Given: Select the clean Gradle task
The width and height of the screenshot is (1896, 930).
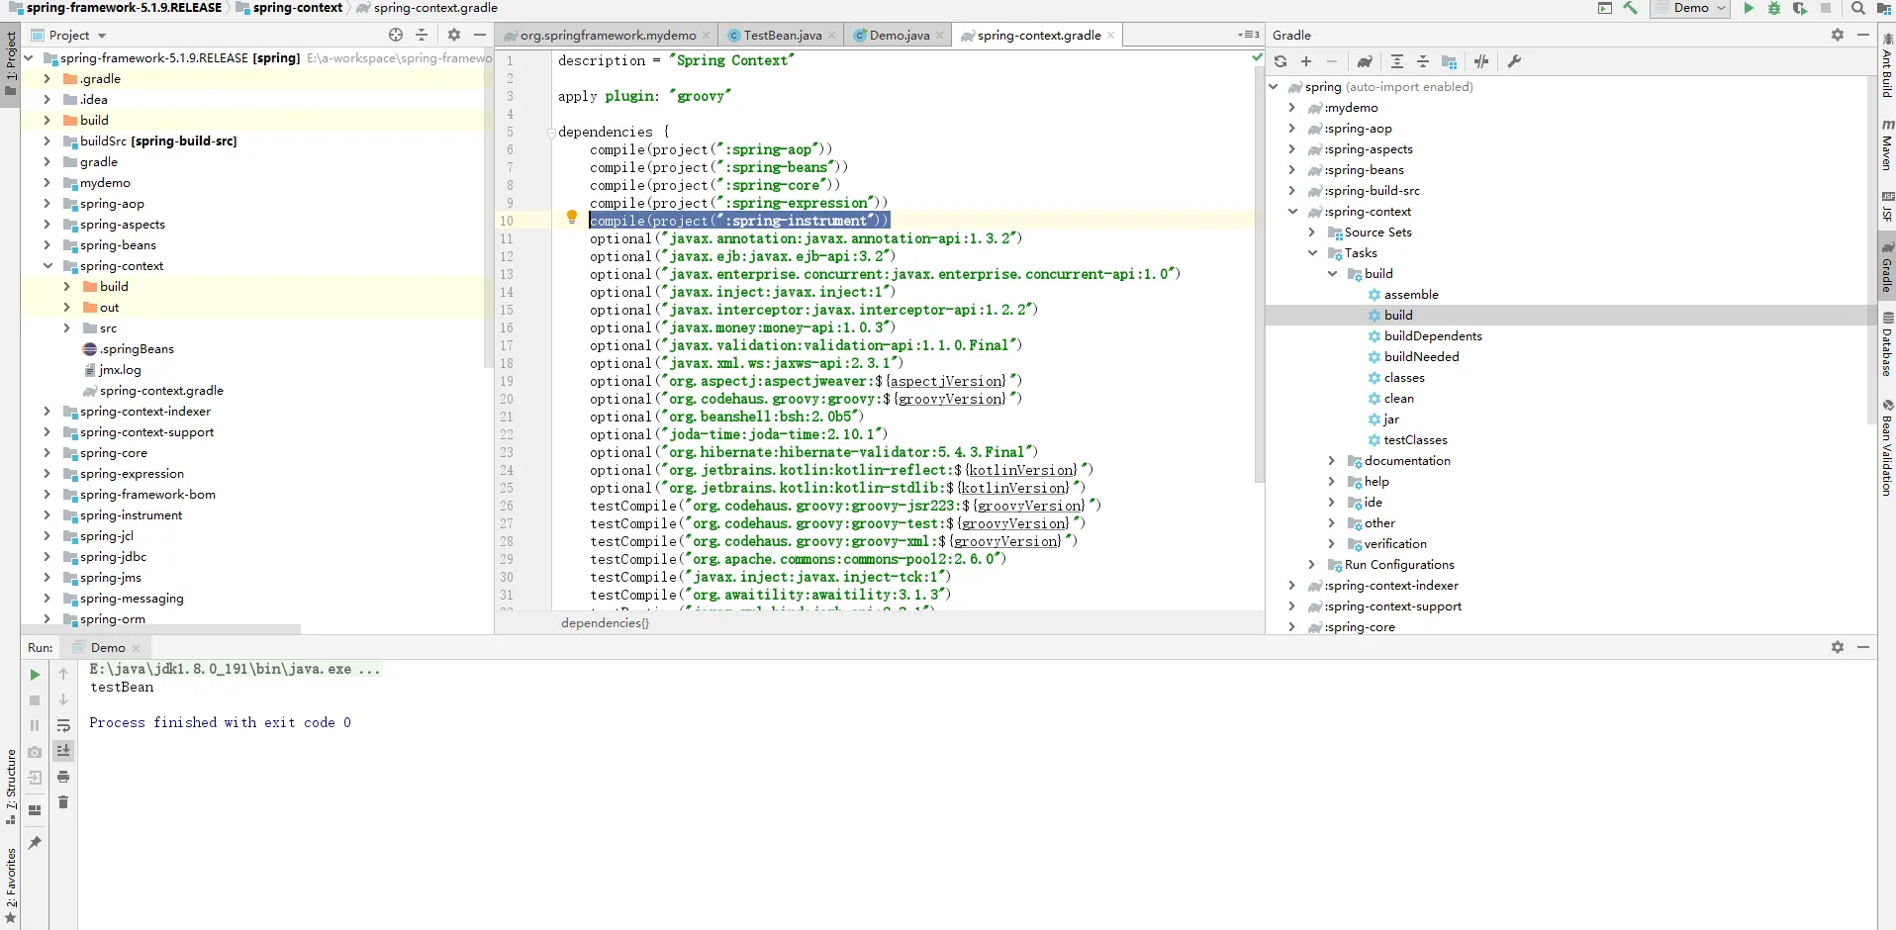Looking at the screenshot, I should [1398, 399].
